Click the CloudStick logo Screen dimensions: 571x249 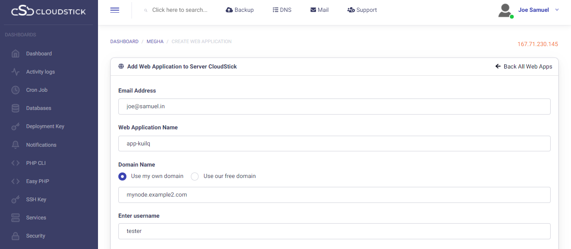click(48, 11)
